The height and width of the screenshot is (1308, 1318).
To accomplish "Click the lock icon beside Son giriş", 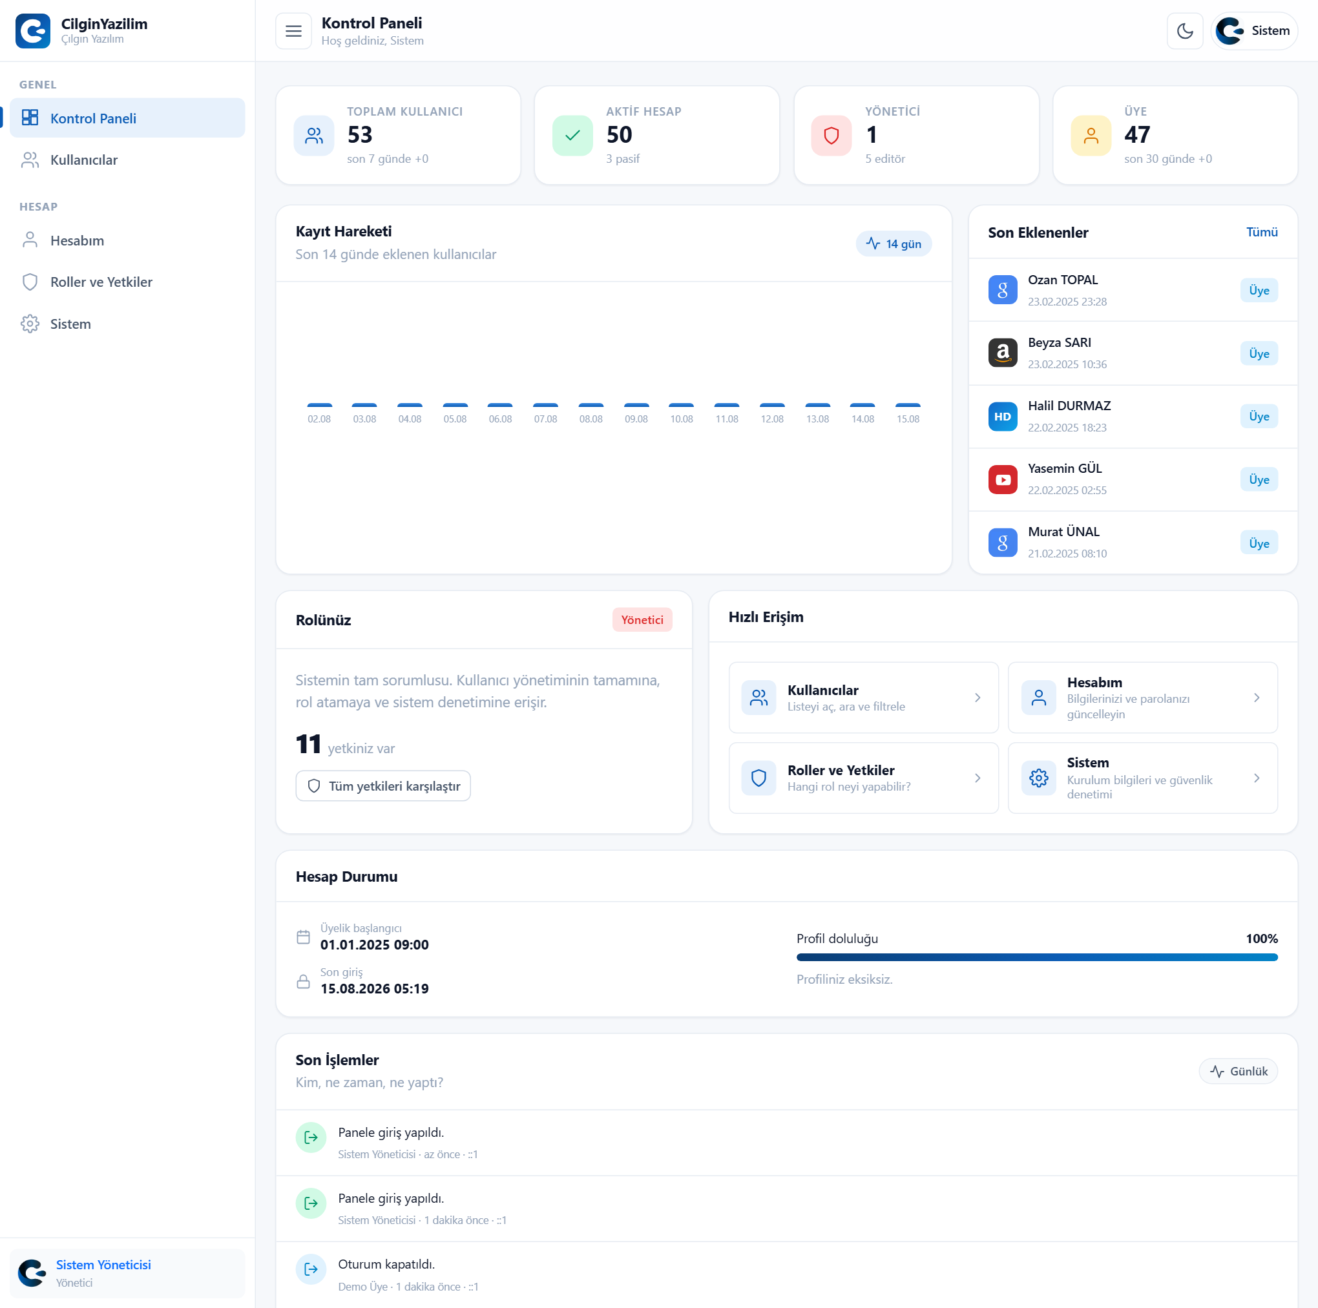I will (x=304, y=981).
